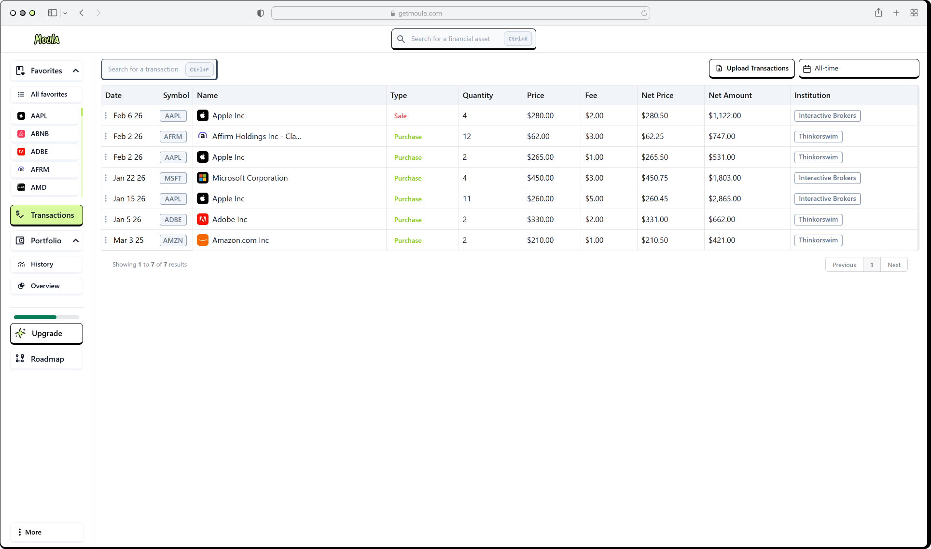Click the AFRM Affirm icon in favorites

click(x=21, y=169)
